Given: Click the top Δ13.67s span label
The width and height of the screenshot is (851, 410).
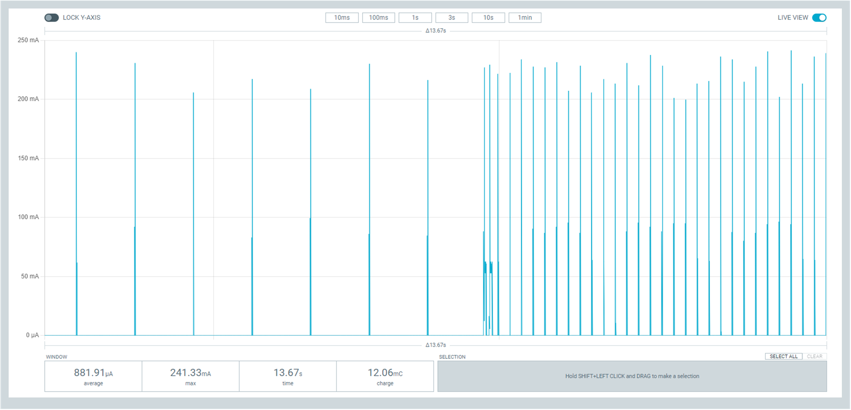Looking at the screenshot, I should pyautogui.click(x=435, y=31).
